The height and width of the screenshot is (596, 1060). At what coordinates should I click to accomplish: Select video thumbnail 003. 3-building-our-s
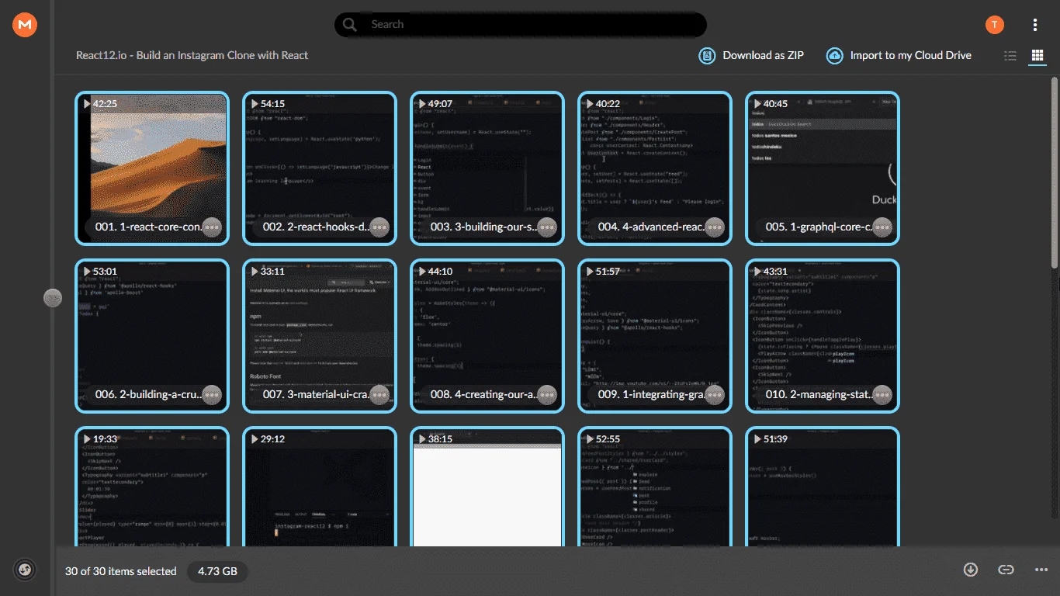pos(487,168)
